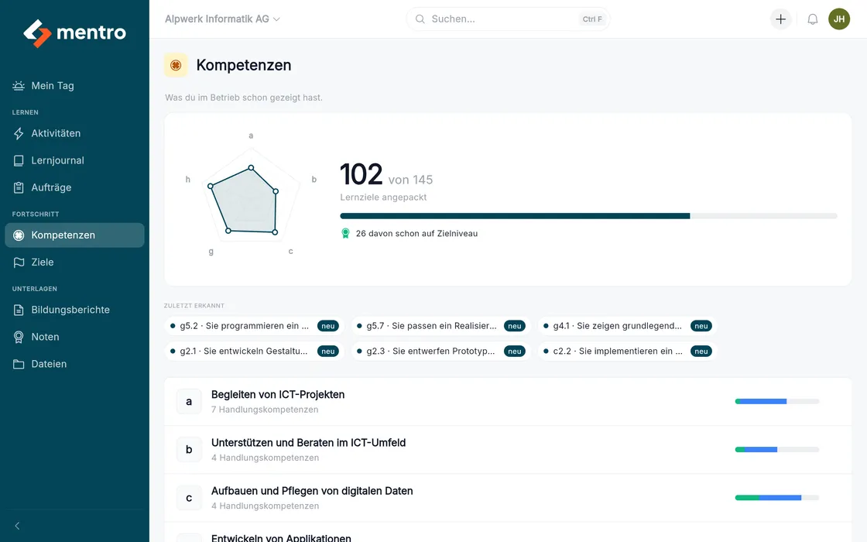Open Lernjournal in the sidebar

click(x=74, y=160)
